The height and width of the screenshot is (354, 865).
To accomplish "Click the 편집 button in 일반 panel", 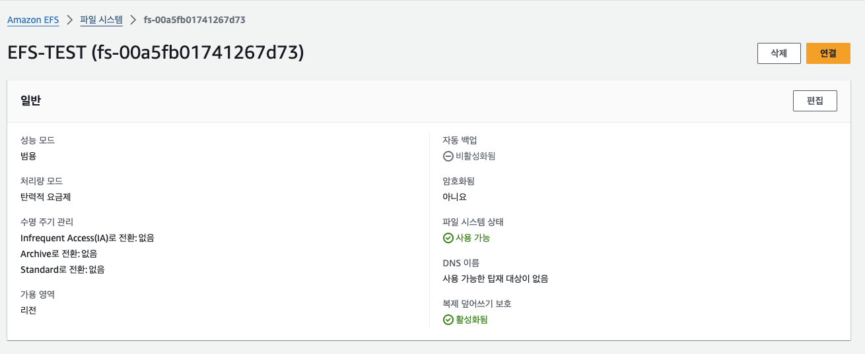I will [815, 101].
